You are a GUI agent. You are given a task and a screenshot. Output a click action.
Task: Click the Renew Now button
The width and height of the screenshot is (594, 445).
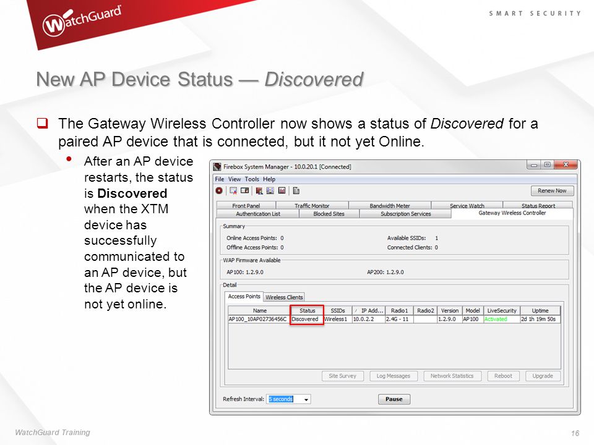[x=552, y=191]
